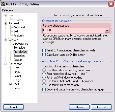Select Use font in both ANSI and OEM modes
Viewport: 115px width, 112px height.
[44, 81]
